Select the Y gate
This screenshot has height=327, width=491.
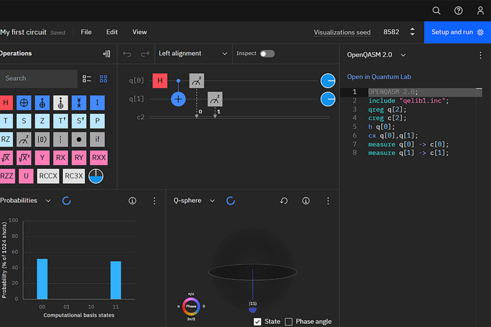(x=42, y=158)
